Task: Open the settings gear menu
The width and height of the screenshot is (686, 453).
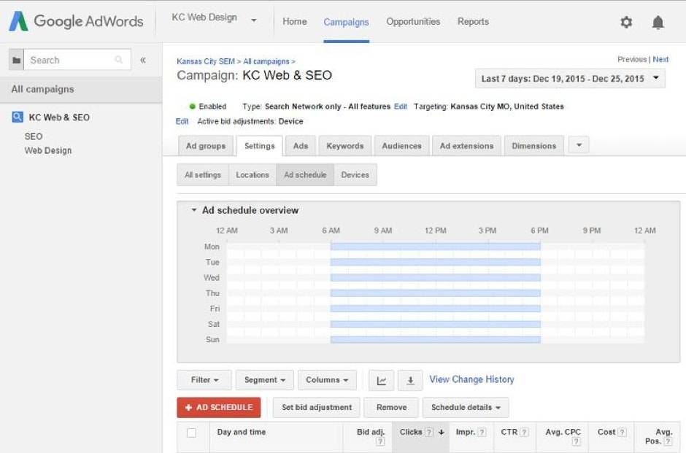Action: [626, 22]
